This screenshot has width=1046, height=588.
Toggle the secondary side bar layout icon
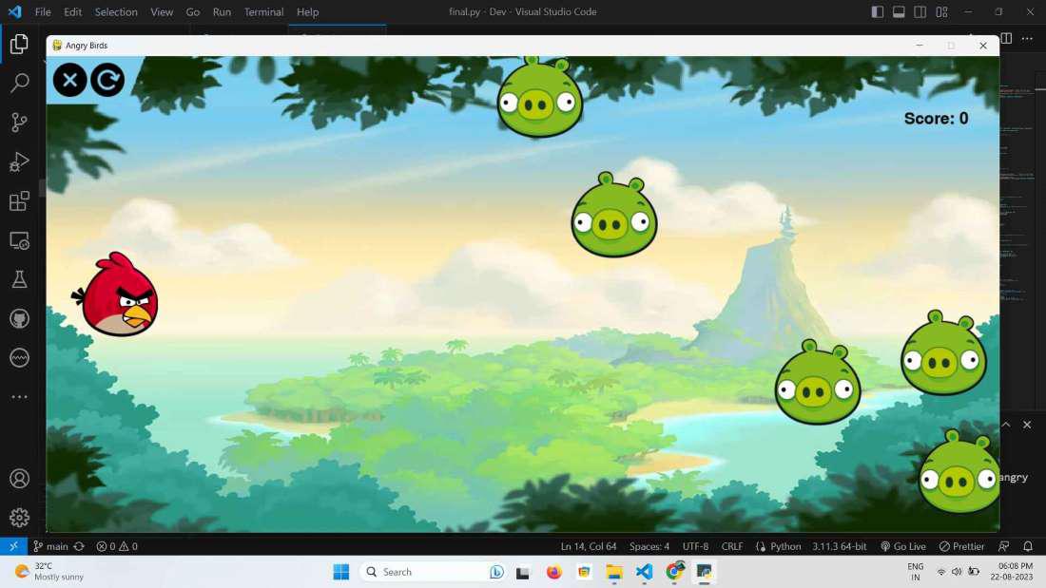click(920, 12)
